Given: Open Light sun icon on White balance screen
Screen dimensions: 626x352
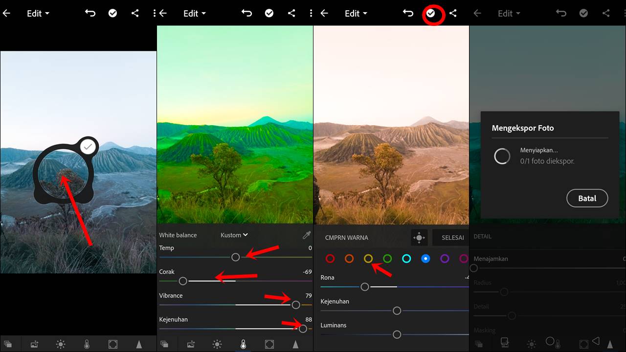Looking at the screenshot, I should click(217, 344).
